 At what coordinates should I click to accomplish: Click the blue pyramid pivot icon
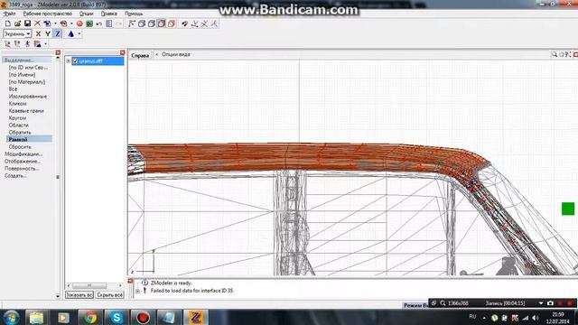pyautogui.click(x=70, y=34)
